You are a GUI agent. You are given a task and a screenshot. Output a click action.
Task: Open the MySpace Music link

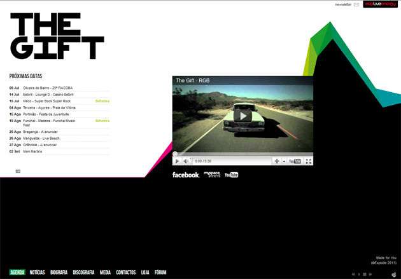[x=212, y=175]
